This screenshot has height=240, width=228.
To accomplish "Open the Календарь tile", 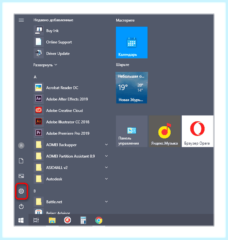I will (131, 42).
